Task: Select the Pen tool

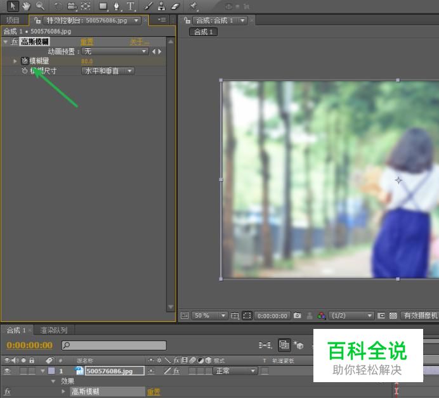Action: (x=117, y=6)
